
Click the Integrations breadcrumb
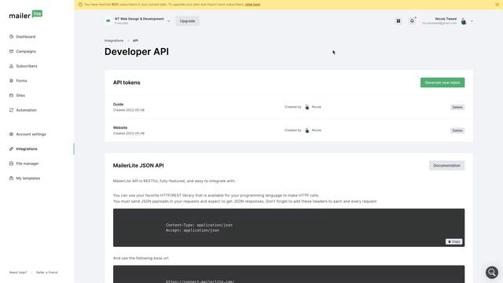point(114,41)
